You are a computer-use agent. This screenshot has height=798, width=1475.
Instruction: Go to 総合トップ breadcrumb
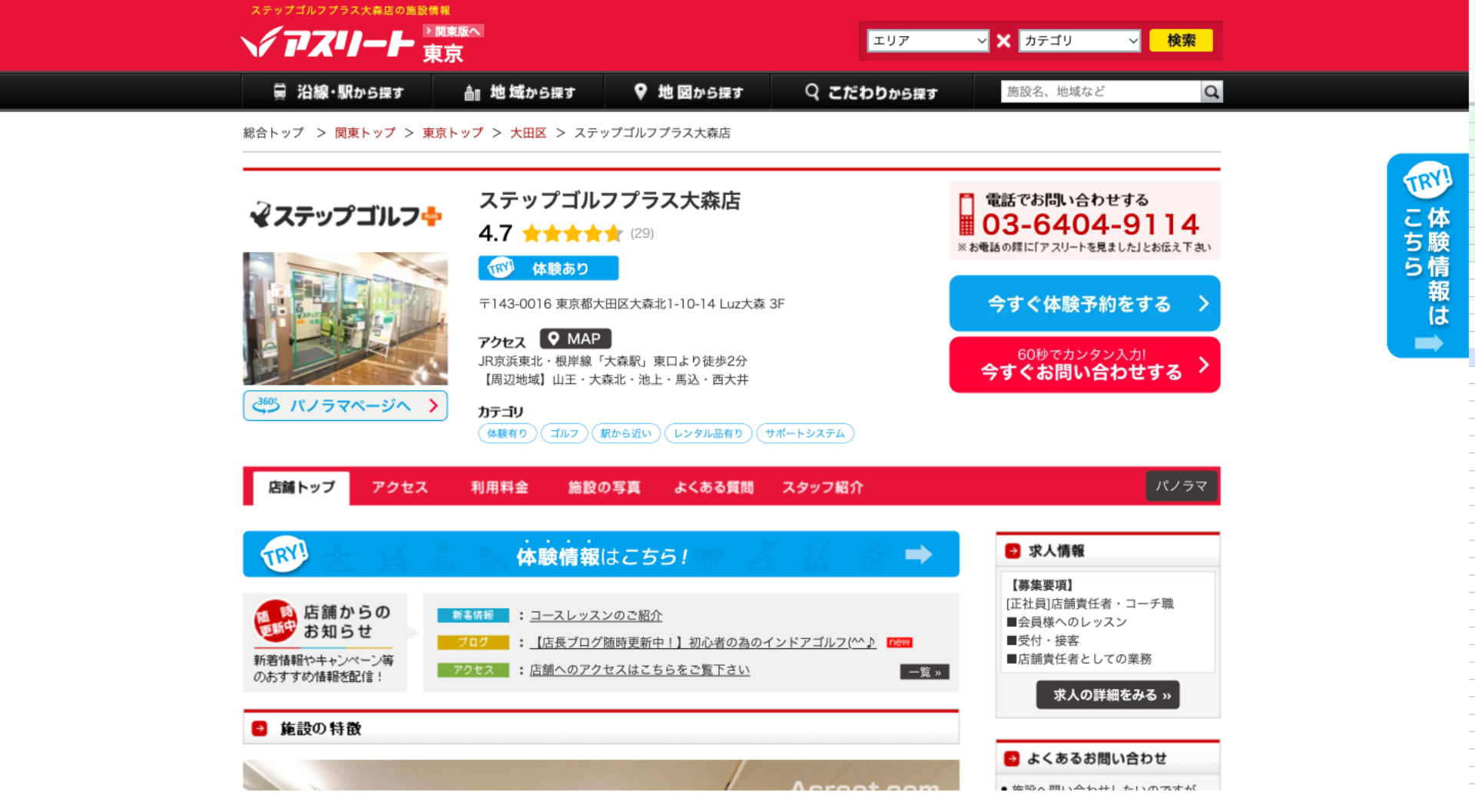[273, 133]
